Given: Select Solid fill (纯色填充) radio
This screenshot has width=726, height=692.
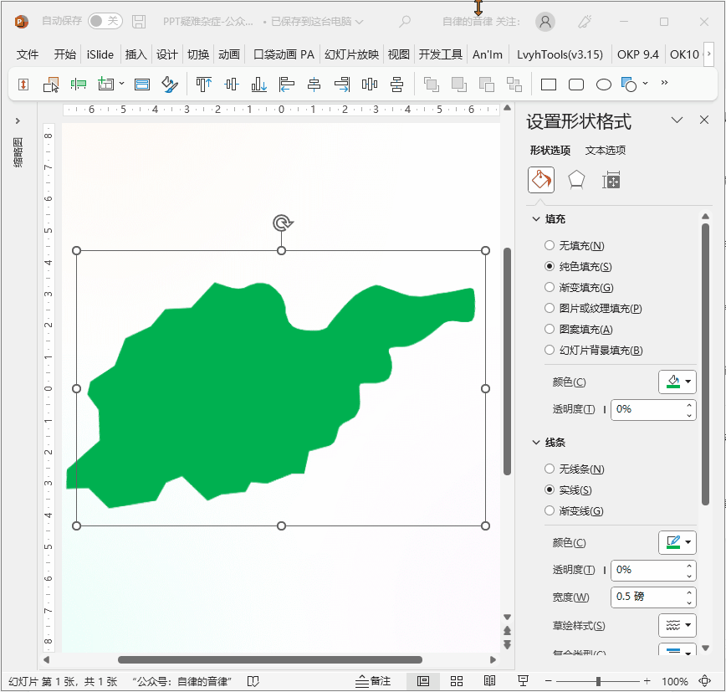Looking at the screenshot, I should click(x=550, y=266).
